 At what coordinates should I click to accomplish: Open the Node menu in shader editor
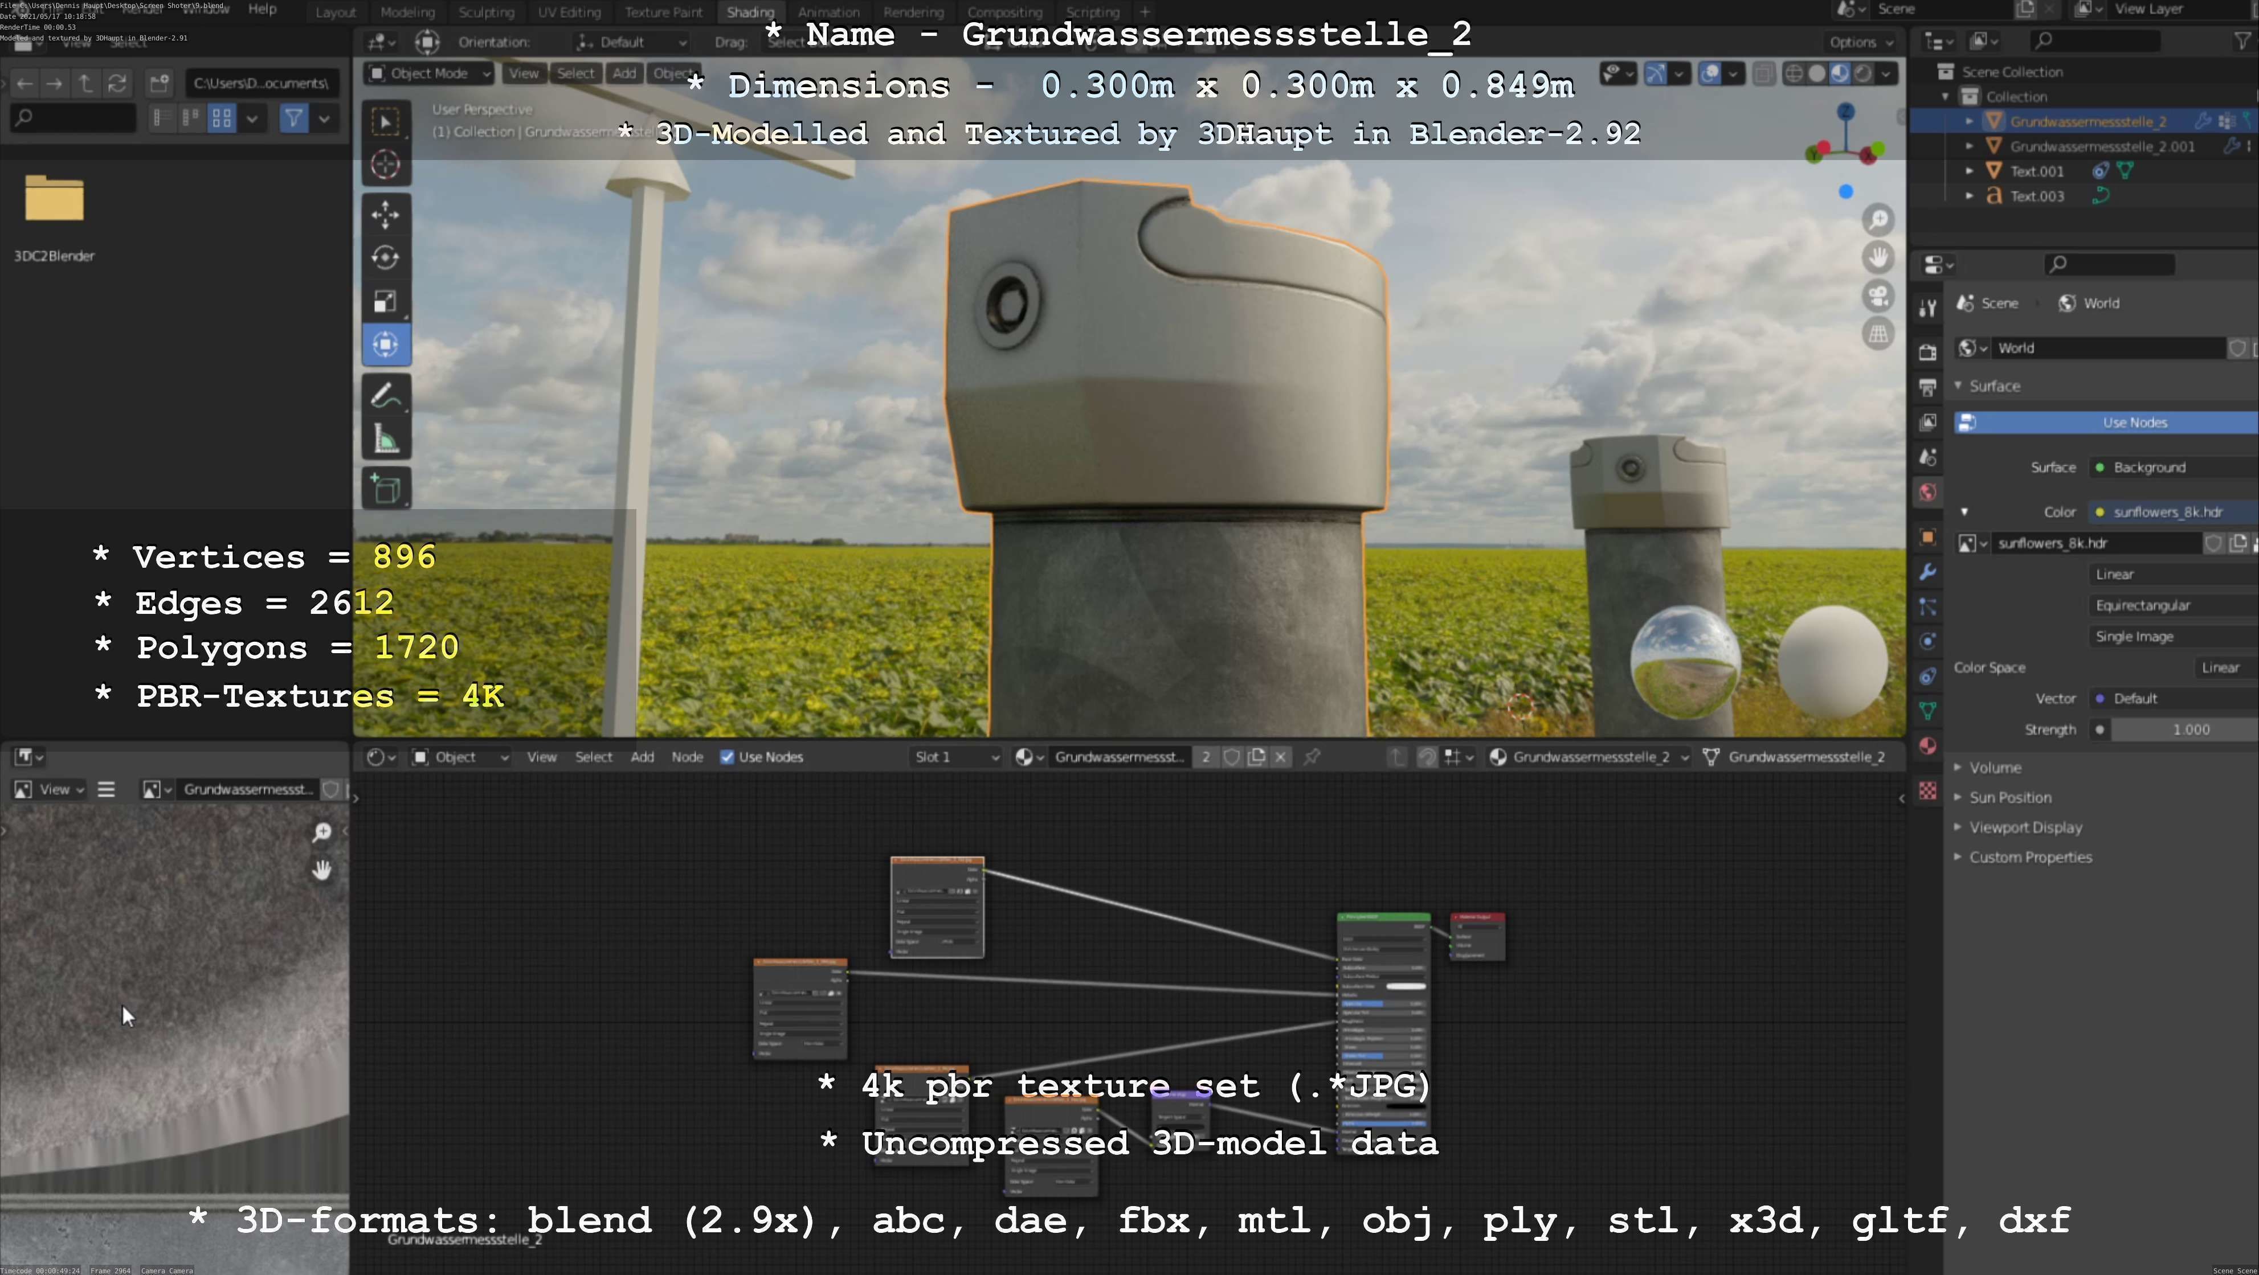[x=687, y=757]
